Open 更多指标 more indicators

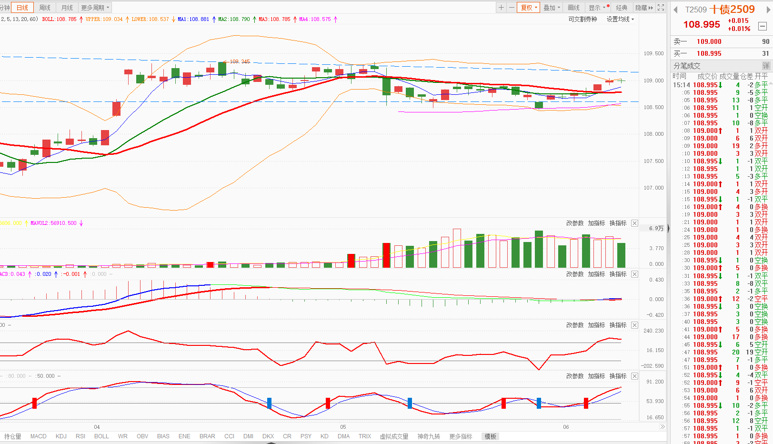pyautogui.click(x=461, y=436)
